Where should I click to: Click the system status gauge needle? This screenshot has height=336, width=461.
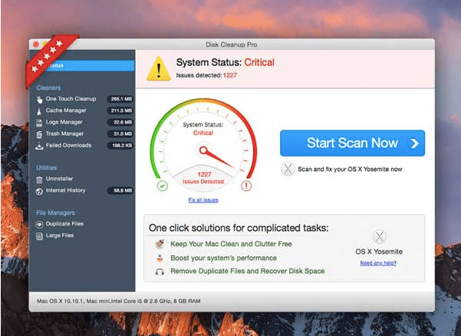click(x=216, y=157)
